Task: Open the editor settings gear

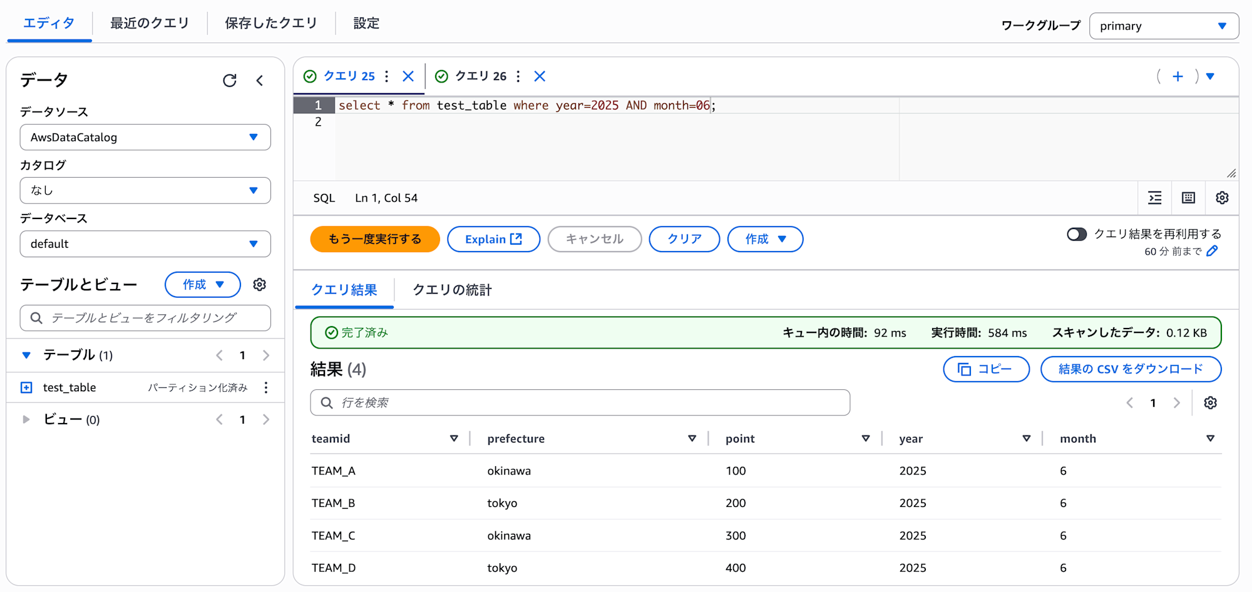Action: click(x=1222, y=198)
